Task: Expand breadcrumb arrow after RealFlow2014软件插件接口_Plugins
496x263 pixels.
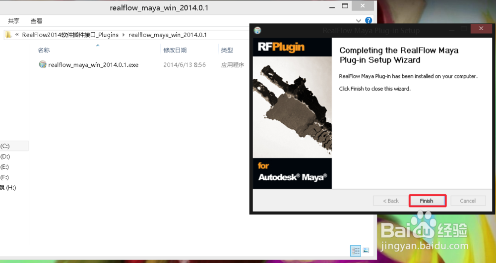Action: tap(124, 35)
